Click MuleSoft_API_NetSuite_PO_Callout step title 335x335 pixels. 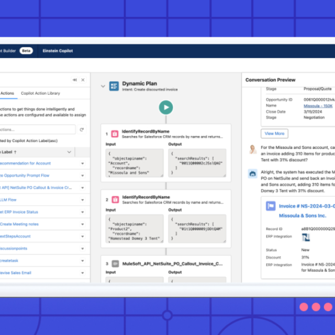click(172, 264)
